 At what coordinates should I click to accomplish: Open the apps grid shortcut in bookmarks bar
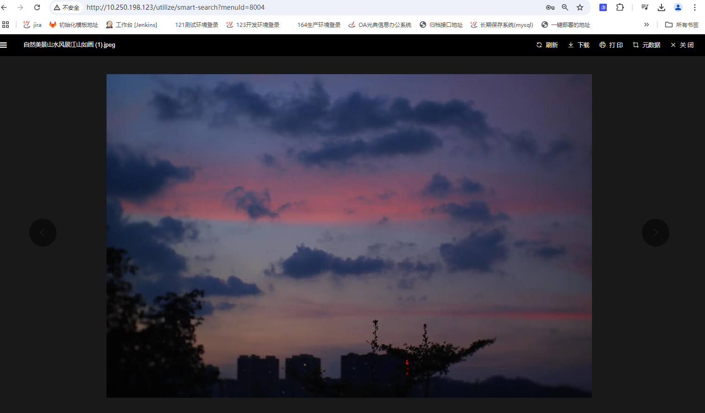coord(6,25)
